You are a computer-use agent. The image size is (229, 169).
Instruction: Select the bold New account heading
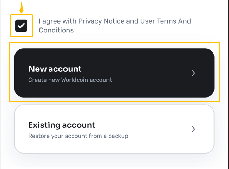pos(55,69)
